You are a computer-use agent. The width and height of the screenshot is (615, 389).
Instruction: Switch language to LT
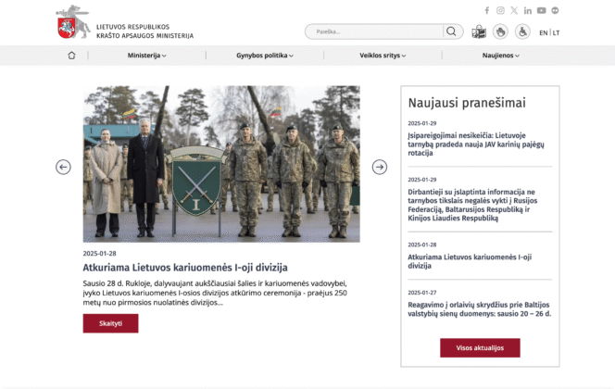point(556,33)
